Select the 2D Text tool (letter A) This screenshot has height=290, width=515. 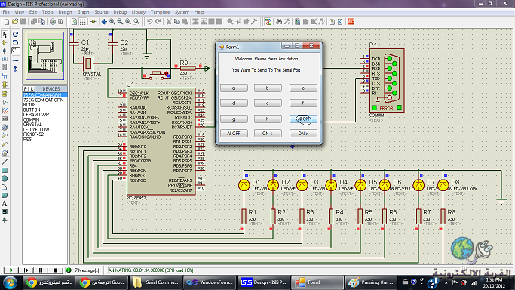coord(5,203)
